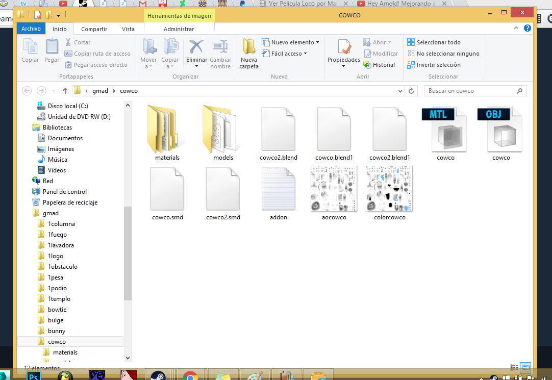This screenshot has height=380, width=552.
Task: Click Copiar ruta de acceso
Action: (97, 54)
